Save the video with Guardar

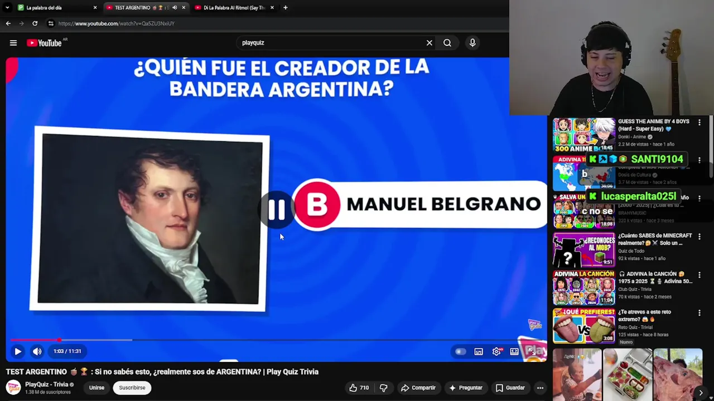click(x=510, y=388)
